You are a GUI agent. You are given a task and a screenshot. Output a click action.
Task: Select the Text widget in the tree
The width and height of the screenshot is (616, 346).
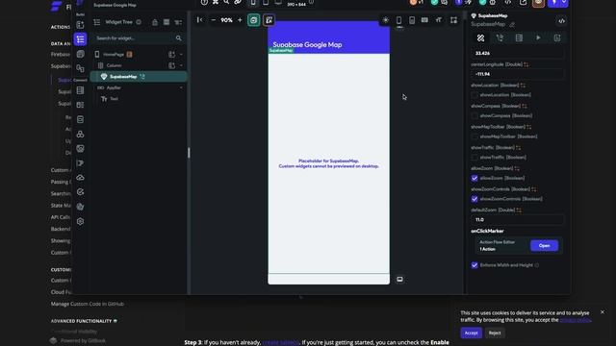pos(114,99)
